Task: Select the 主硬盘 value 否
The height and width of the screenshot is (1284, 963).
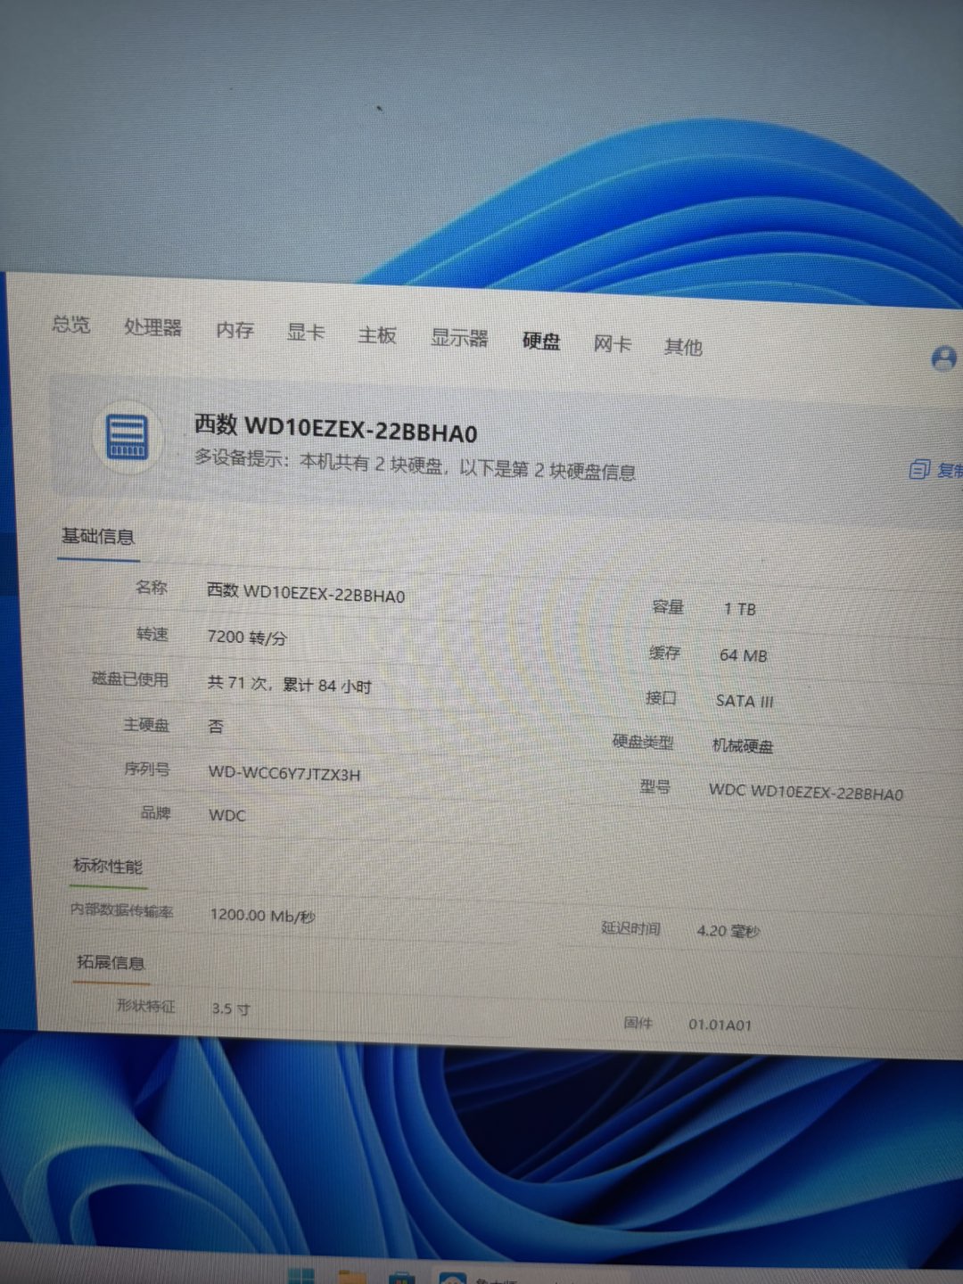Action: (x=216, y=727)
